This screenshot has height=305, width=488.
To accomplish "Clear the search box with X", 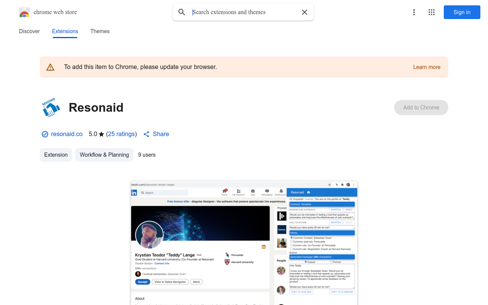I will (x=305, y=12).
